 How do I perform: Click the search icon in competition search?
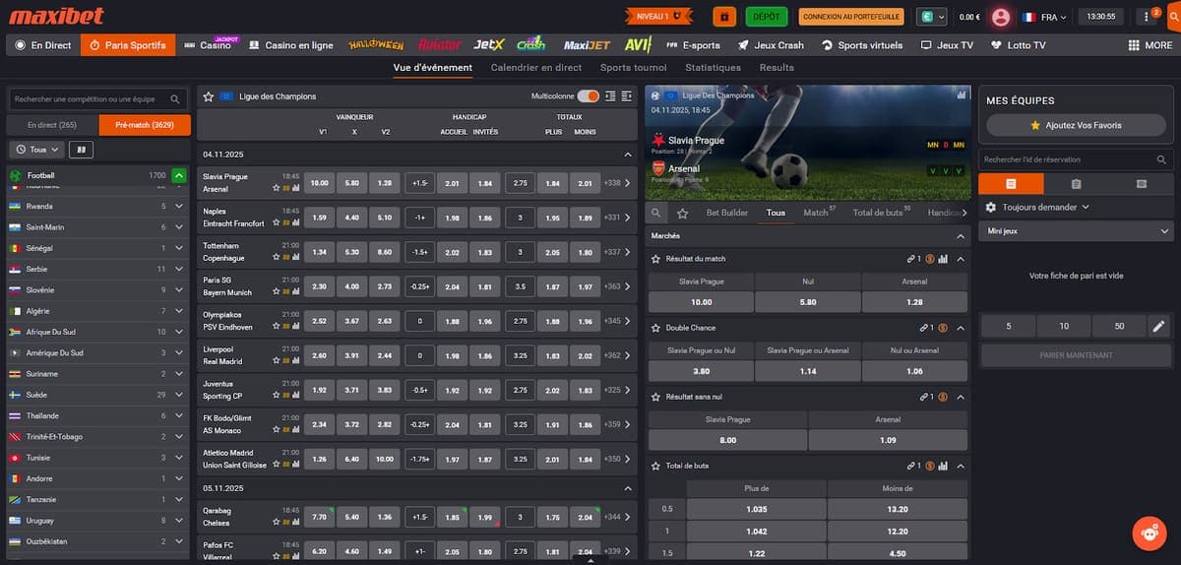175,99
